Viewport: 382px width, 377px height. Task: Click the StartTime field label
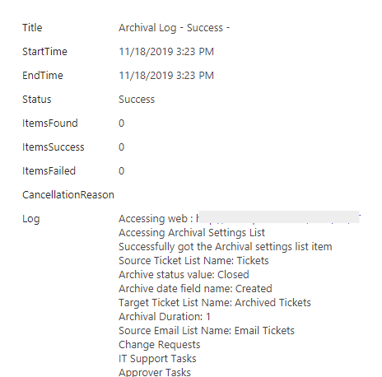pos(44,52)
